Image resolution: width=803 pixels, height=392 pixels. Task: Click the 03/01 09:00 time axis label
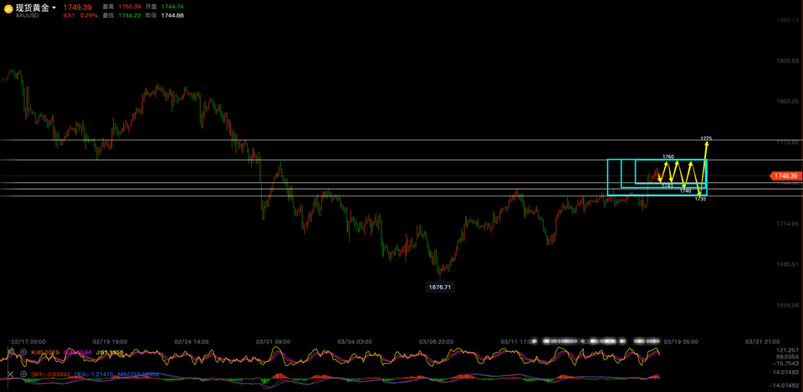tap(273, 341)
